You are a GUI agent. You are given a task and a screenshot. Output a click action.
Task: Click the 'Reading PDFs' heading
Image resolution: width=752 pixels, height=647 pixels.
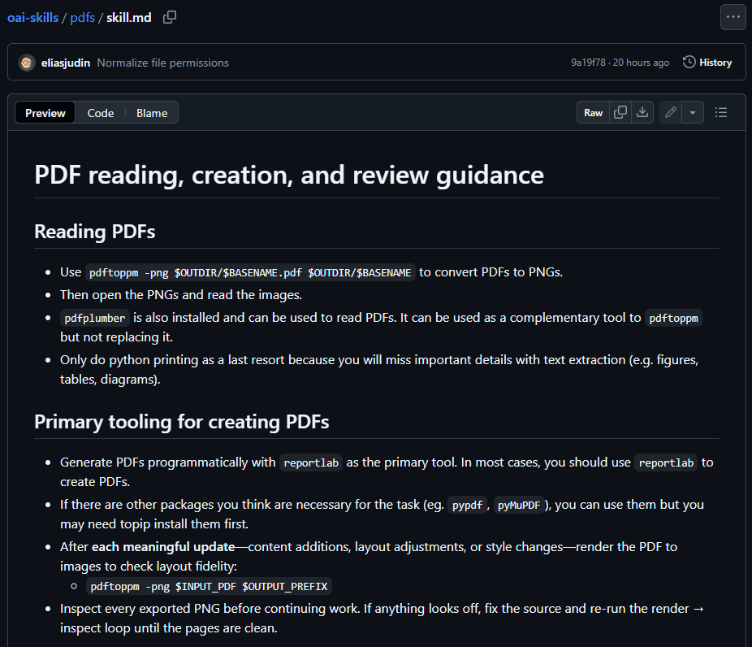94,232
